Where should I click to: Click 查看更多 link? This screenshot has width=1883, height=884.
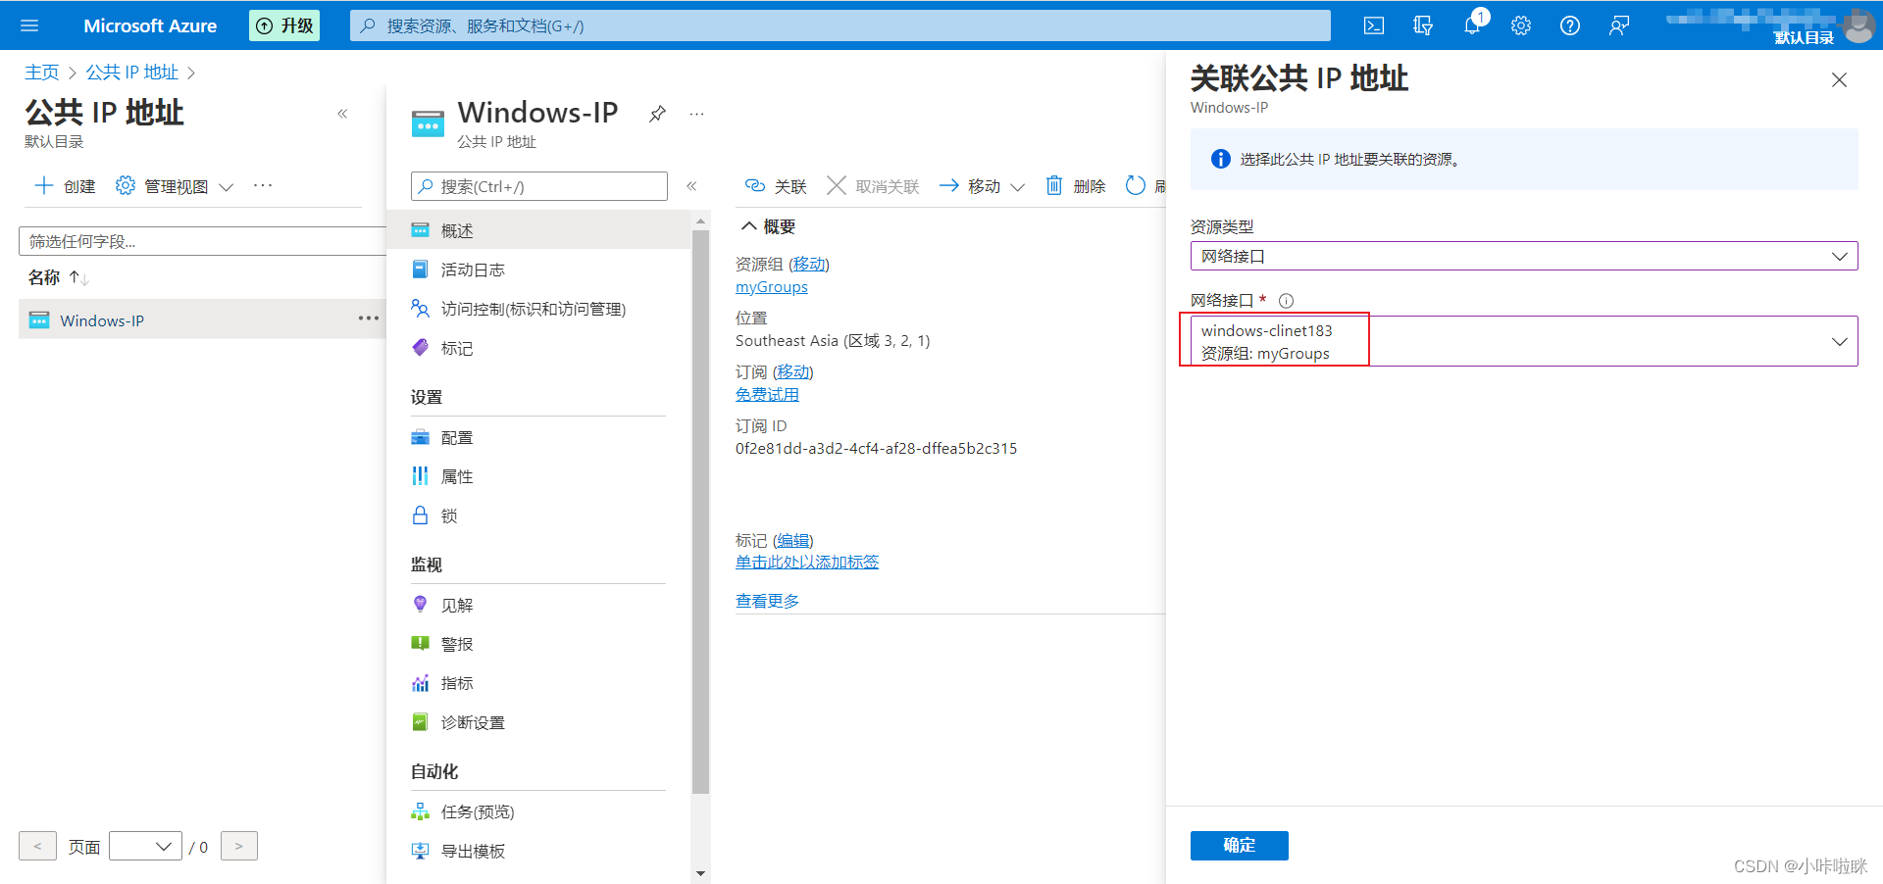(x=767, y=601)
